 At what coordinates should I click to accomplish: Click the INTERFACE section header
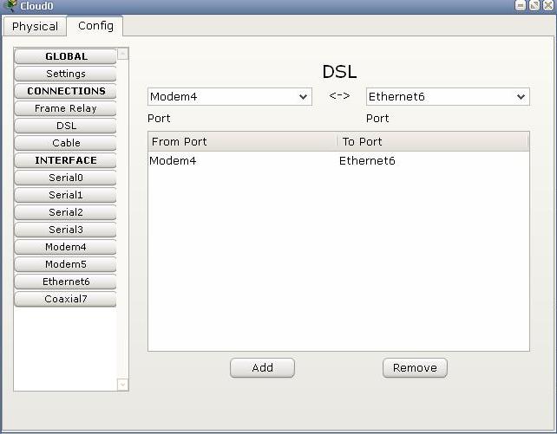65,160
